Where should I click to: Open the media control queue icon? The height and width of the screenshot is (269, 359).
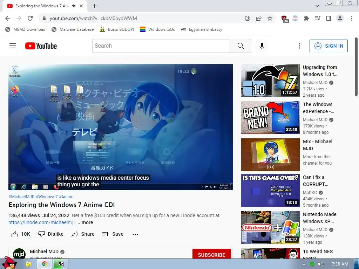317,18
